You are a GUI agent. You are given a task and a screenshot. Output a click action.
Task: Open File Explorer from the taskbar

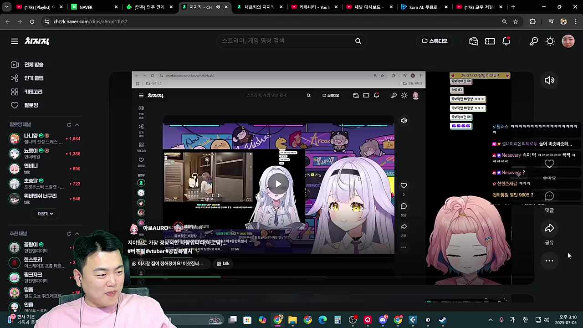(292, 320)
